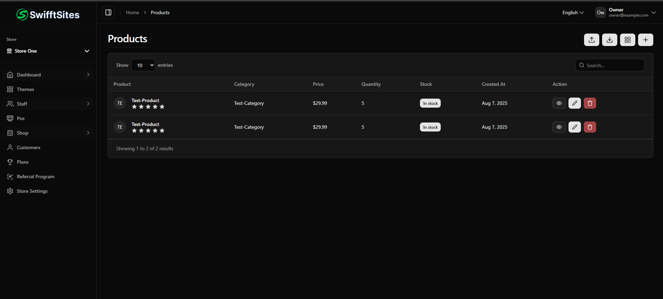Open the English language dropdown
Image resolution: width=663 pixels, height=299 pixels.
click(573, 12)
